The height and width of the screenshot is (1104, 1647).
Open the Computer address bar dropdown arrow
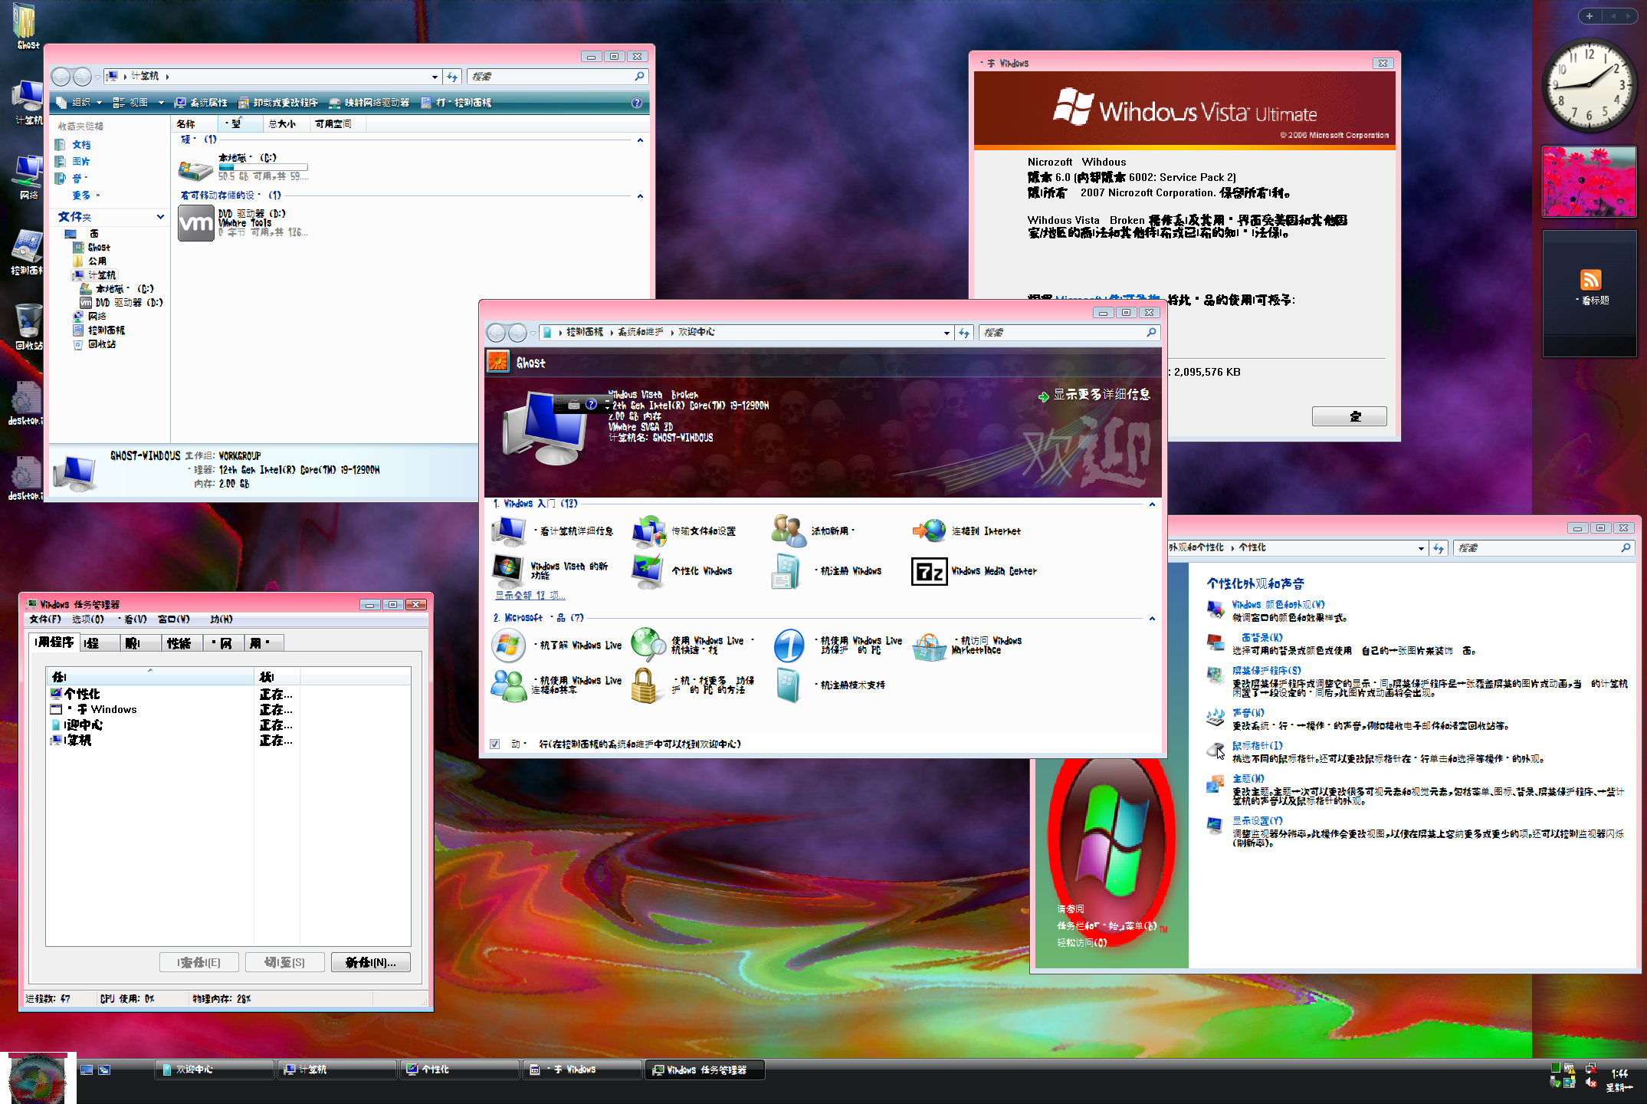[435, 77]
